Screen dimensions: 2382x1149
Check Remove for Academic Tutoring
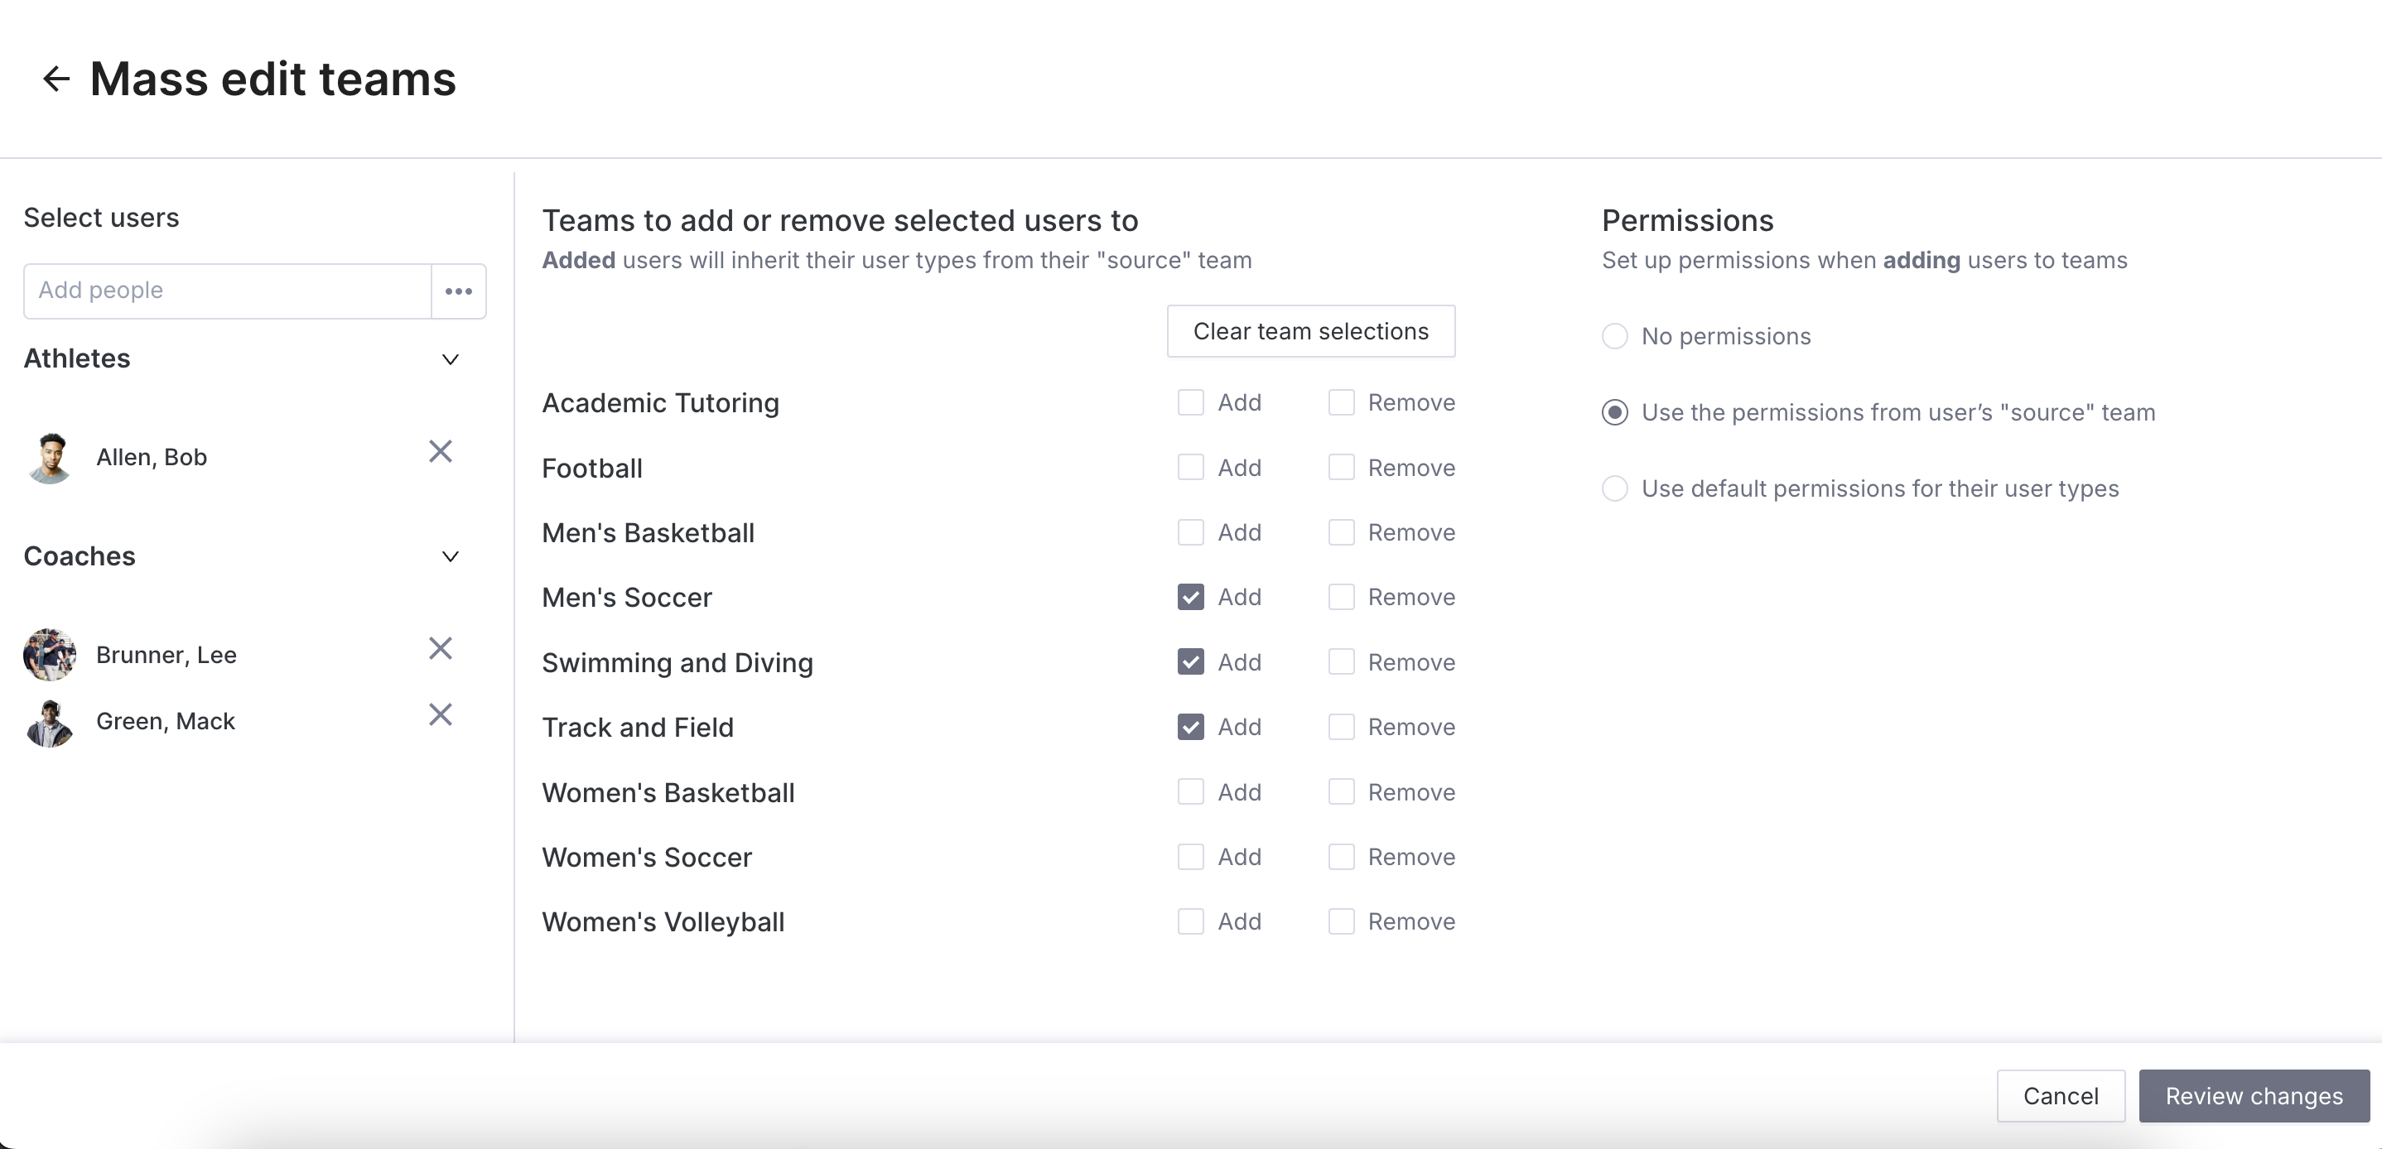pyautogui.click(x=1342, y=402)
